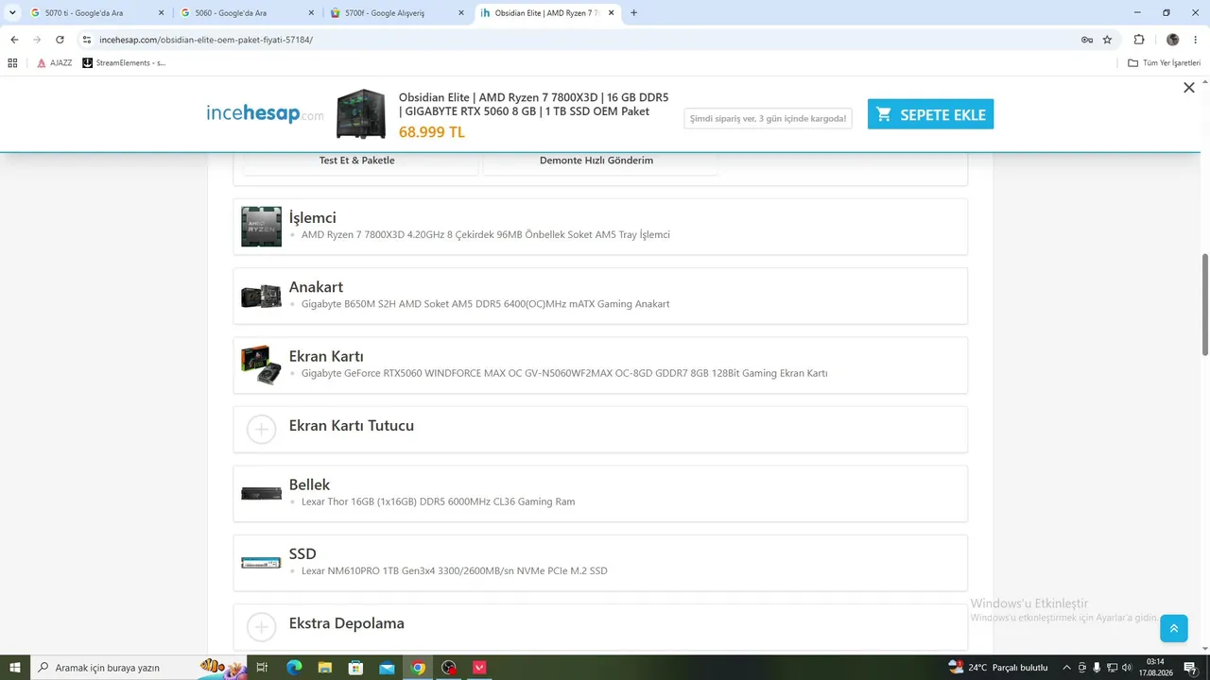Select the Demonte Hızlı Gönderim option
1210x680 pixels.
point(596,161)
